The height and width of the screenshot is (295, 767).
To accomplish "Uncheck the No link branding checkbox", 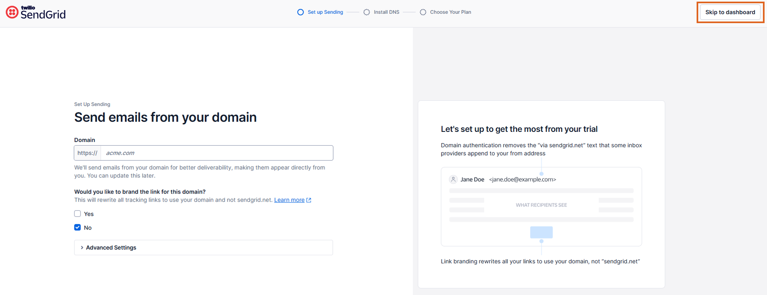I will 77,227.
